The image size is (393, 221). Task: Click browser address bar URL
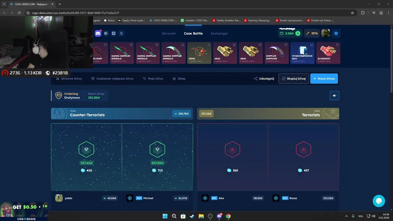click(76, 13)
